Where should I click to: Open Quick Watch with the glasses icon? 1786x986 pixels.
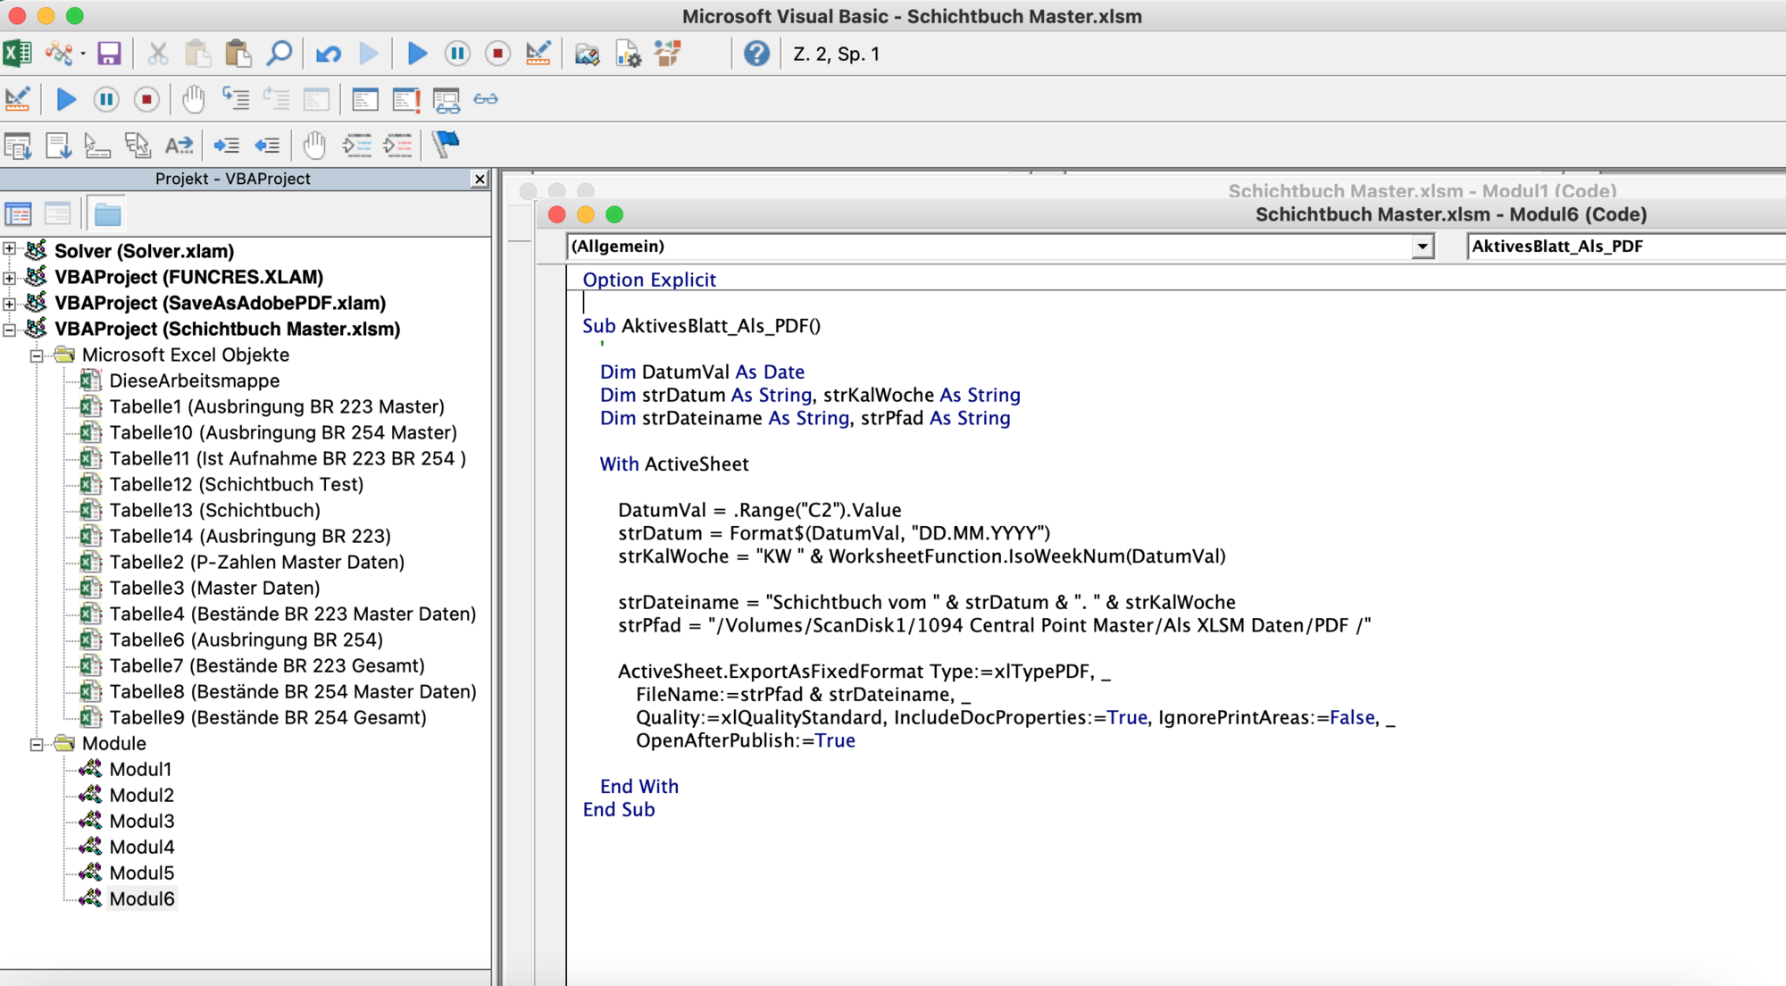click(x=486, y=99)
